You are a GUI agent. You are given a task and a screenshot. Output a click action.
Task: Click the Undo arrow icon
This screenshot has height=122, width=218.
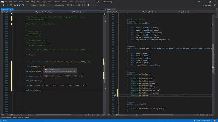[23, 5]
